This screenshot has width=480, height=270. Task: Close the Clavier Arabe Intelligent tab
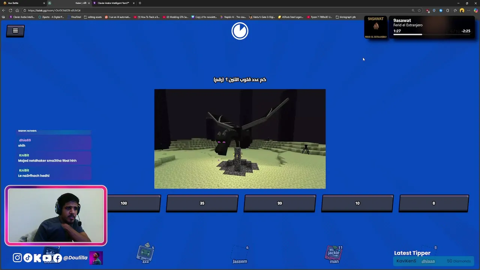(x=133, y=3)
